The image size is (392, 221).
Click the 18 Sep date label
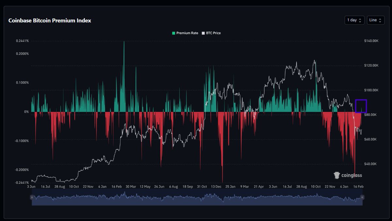(188, 187)
